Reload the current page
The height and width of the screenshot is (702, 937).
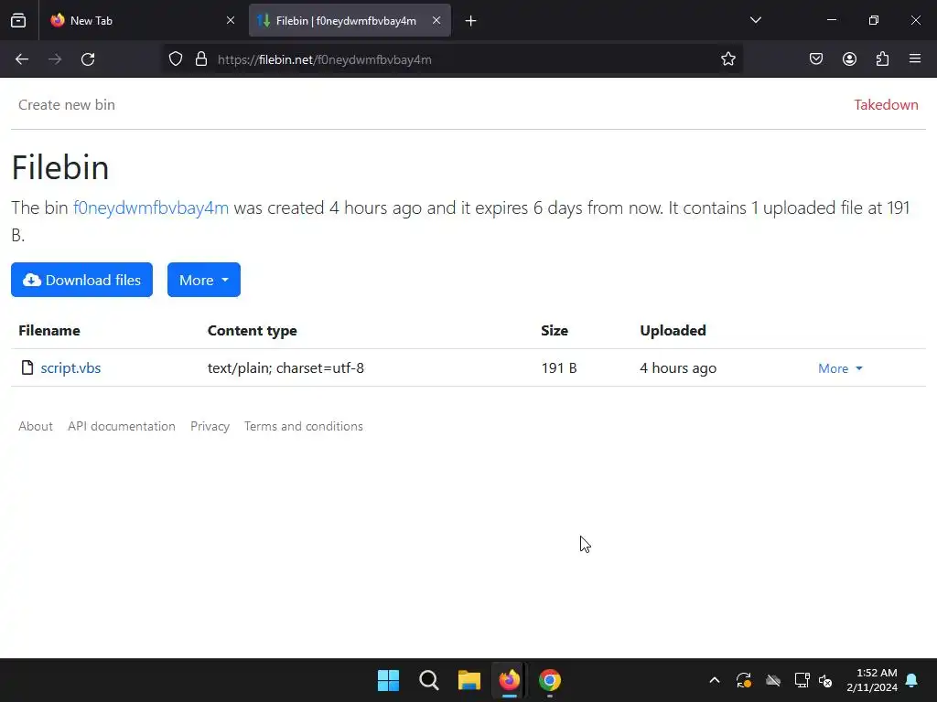click(x=88, y=59)
